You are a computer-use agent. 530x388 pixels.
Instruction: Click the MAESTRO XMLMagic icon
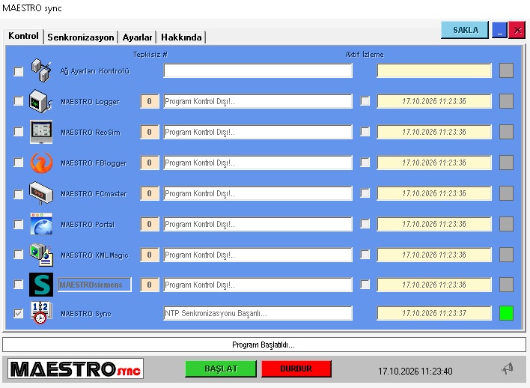41,255
